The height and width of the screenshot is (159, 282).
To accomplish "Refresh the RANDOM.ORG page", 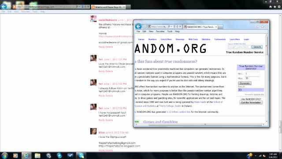I will click(x=177, y=26).
